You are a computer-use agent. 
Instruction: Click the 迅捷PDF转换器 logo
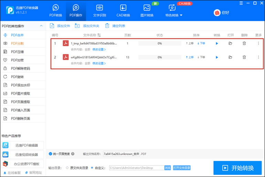[10, 10]
